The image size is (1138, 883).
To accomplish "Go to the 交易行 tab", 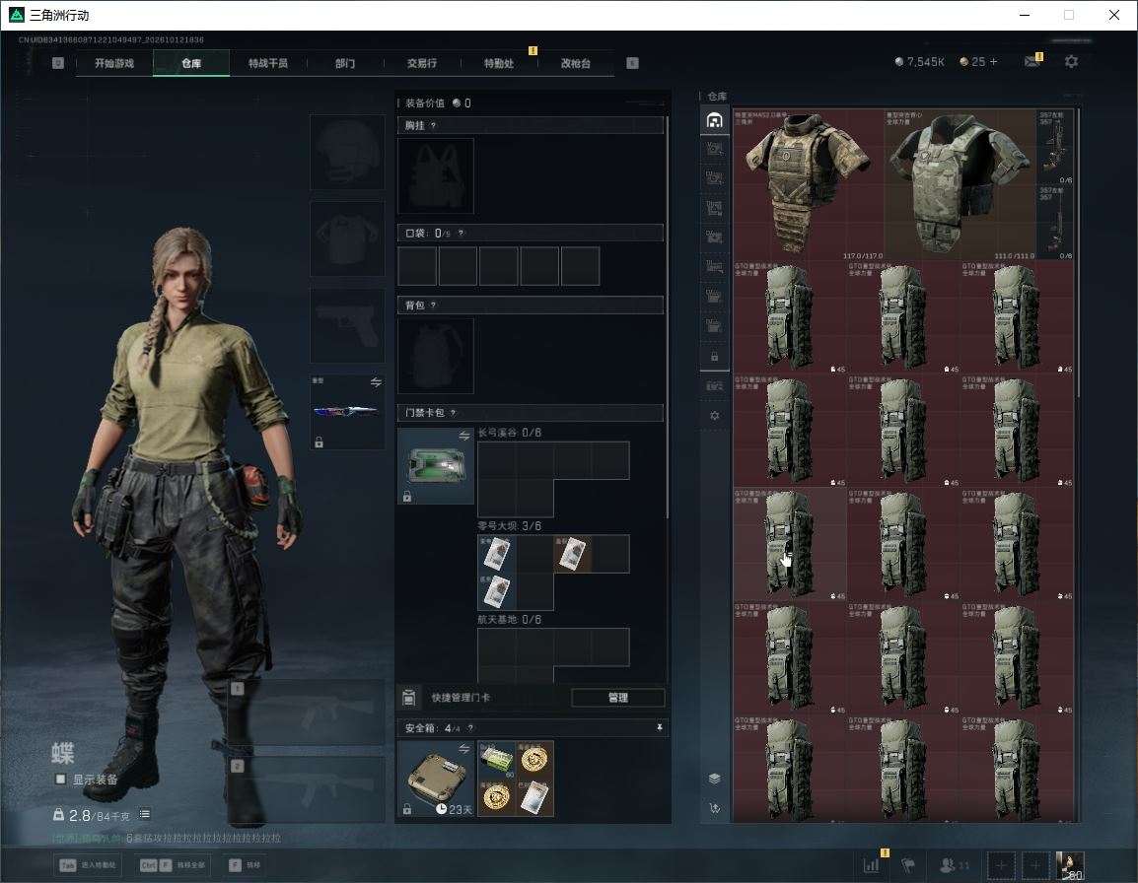I will 422,63.
